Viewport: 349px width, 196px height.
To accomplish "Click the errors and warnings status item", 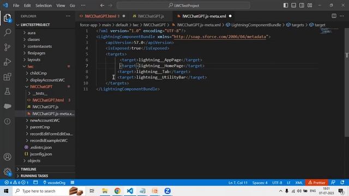I will 16,182.
